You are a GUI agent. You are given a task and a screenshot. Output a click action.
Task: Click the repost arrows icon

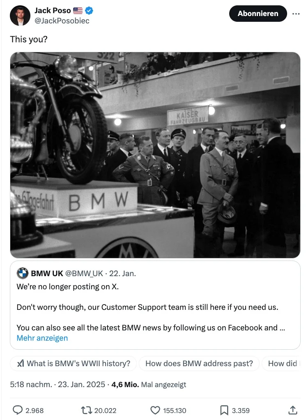(x=87, y=410)
